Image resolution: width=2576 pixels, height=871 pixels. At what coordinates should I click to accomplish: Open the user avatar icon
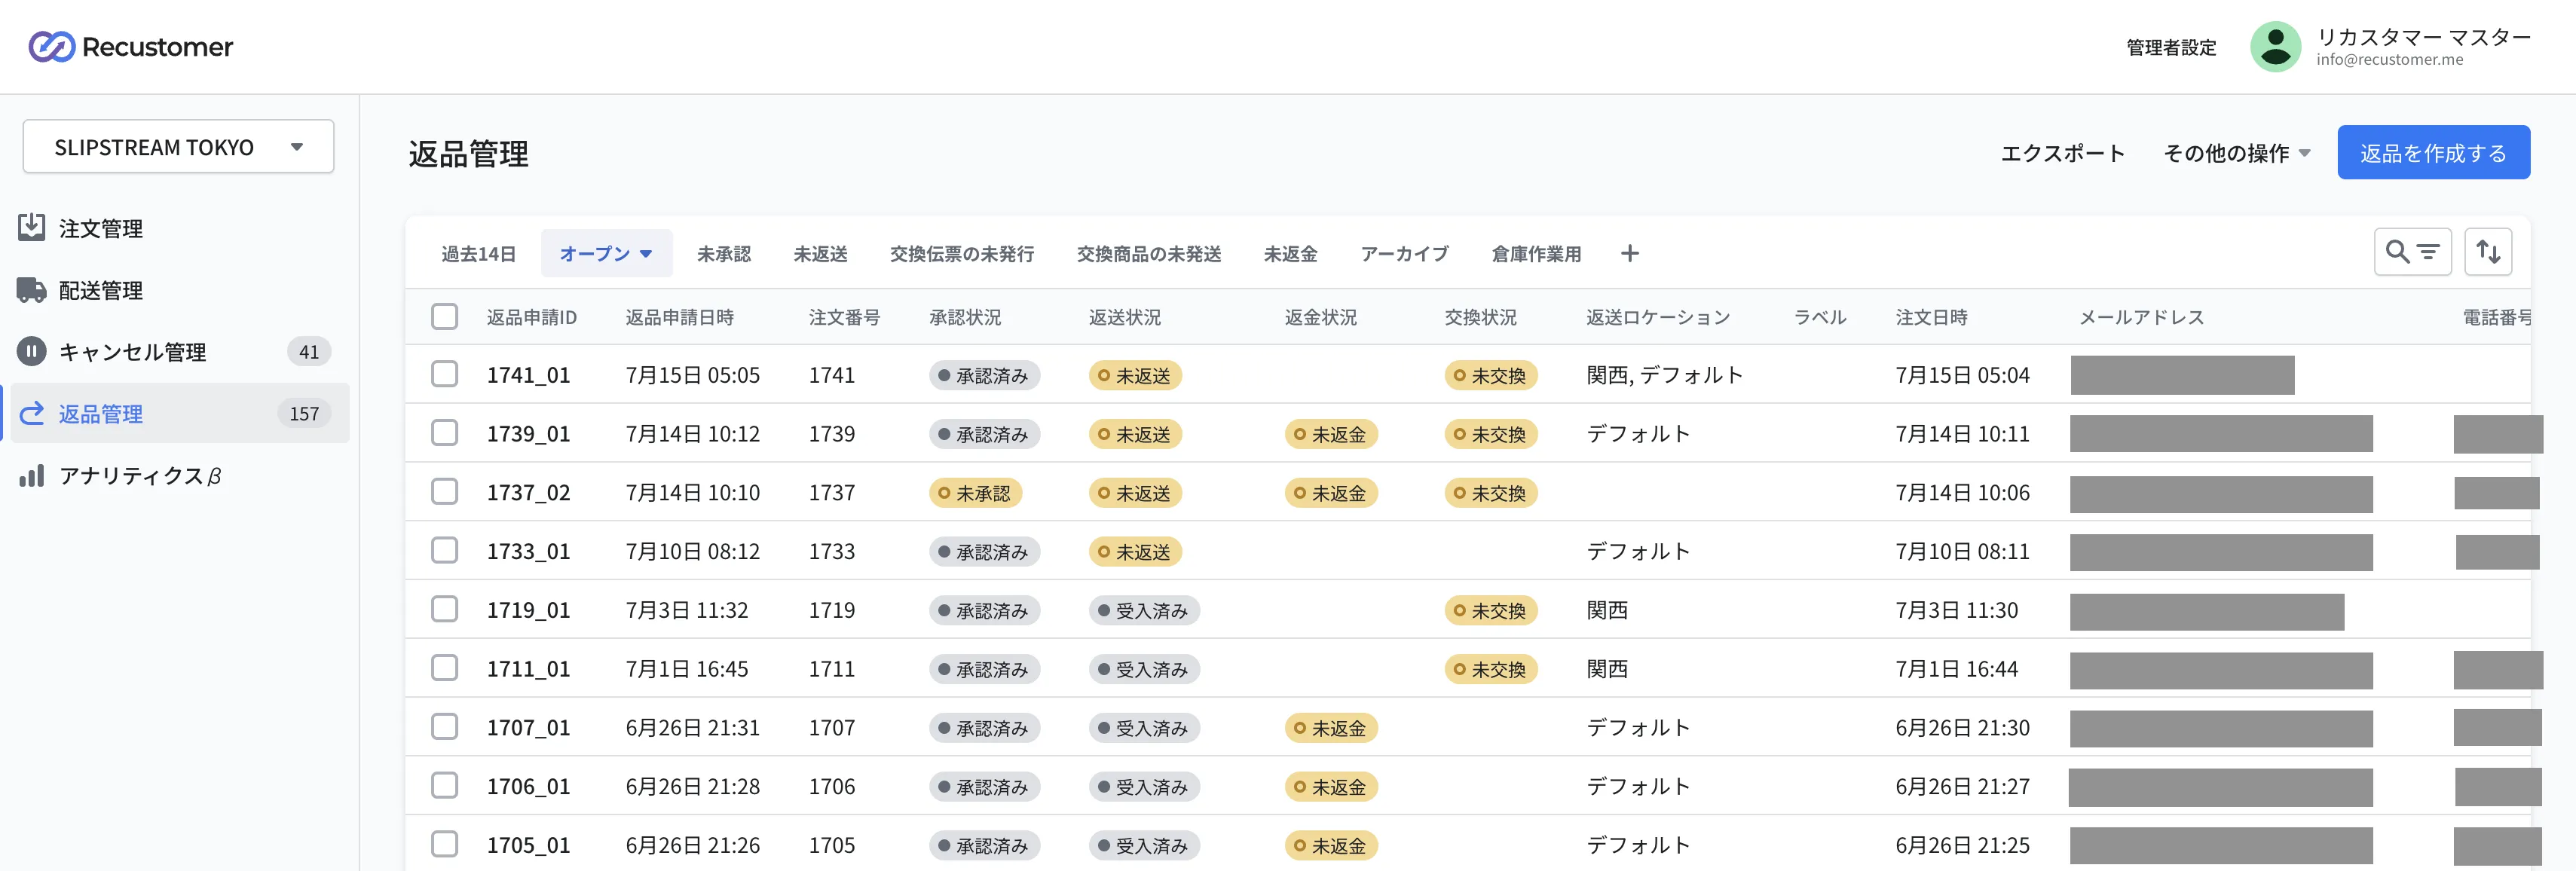[2275, 47]
